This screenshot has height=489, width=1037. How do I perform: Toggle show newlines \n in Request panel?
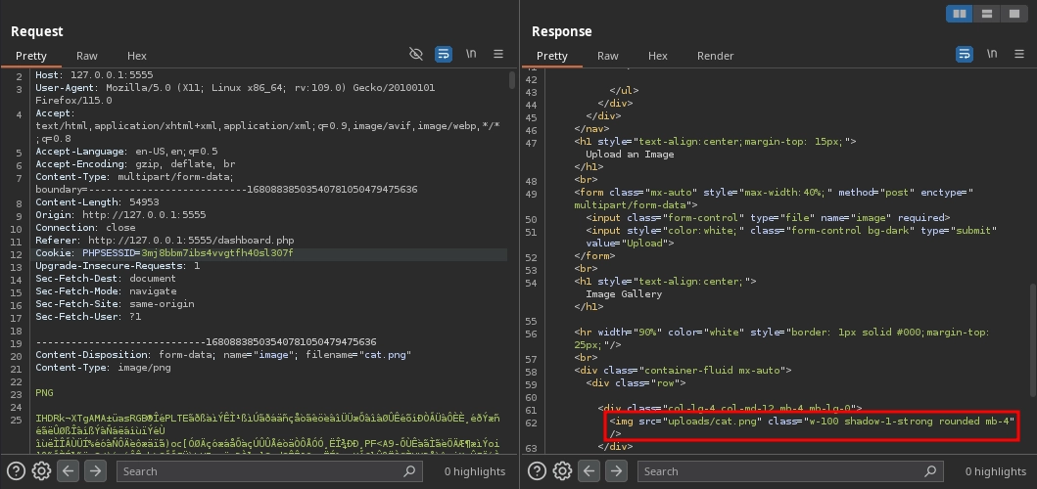[471, 54]
